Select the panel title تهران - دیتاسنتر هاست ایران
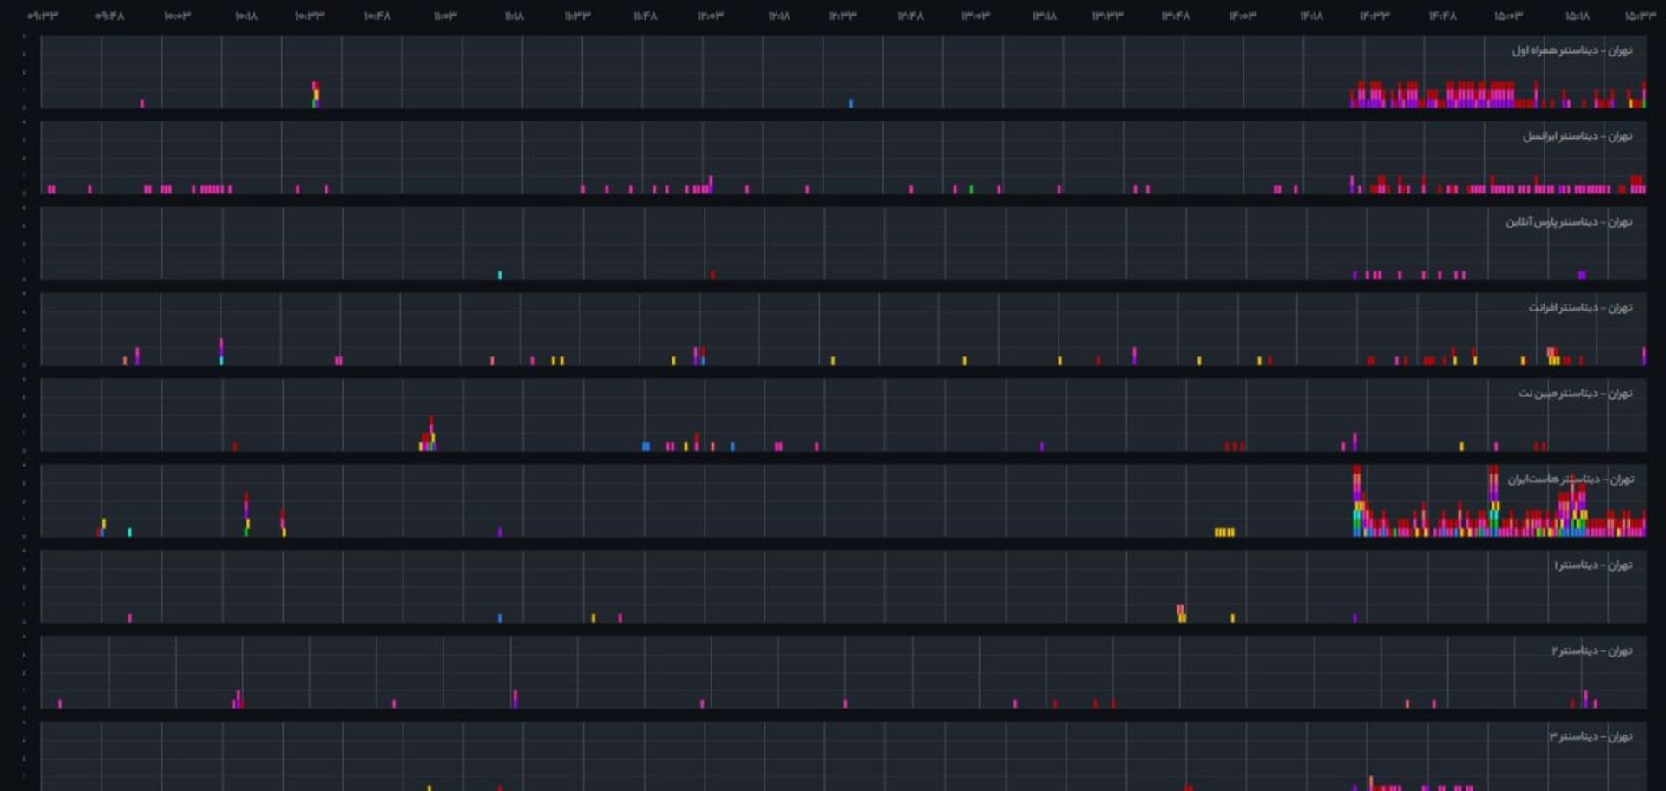The width and height of the screenshot is (1666, 791). [1571, 480]
